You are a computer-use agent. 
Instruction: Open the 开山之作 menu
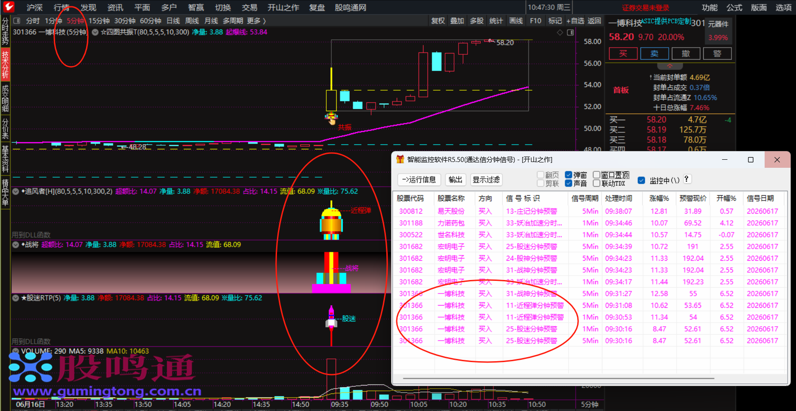point(283,8)
